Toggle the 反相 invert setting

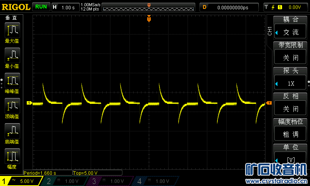pos(291,104)
